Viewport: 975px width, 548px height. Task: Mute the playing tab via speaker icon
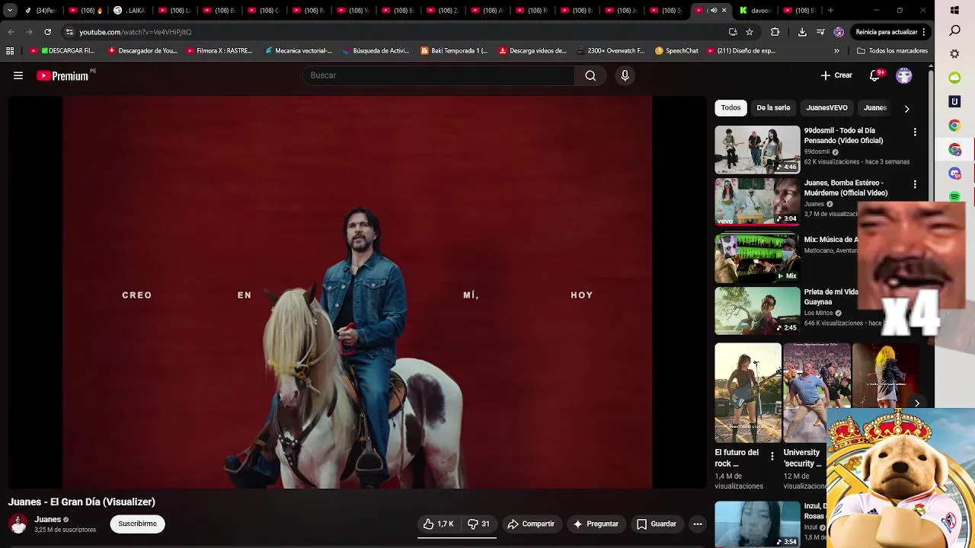pos(714,11)
